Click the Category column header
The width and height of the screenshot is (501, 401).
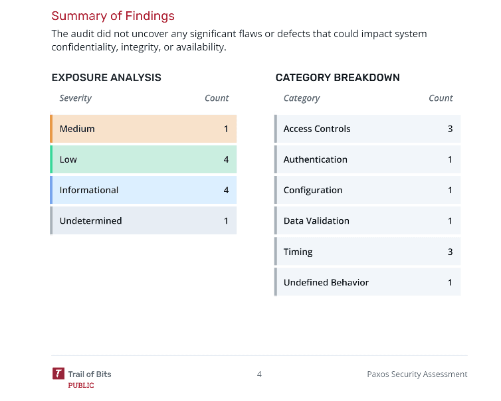tap(302, 98)
